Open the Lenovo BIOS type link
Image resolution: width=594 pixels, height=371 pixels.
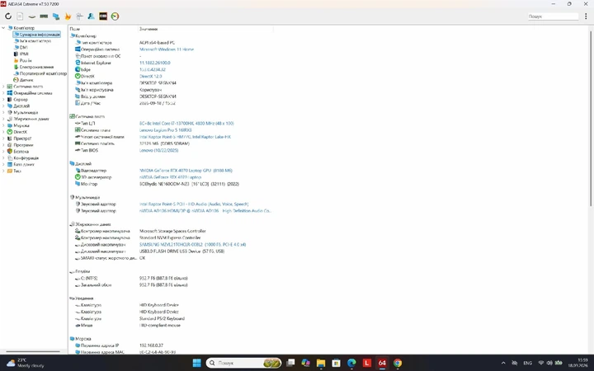[x=158, y=150]
